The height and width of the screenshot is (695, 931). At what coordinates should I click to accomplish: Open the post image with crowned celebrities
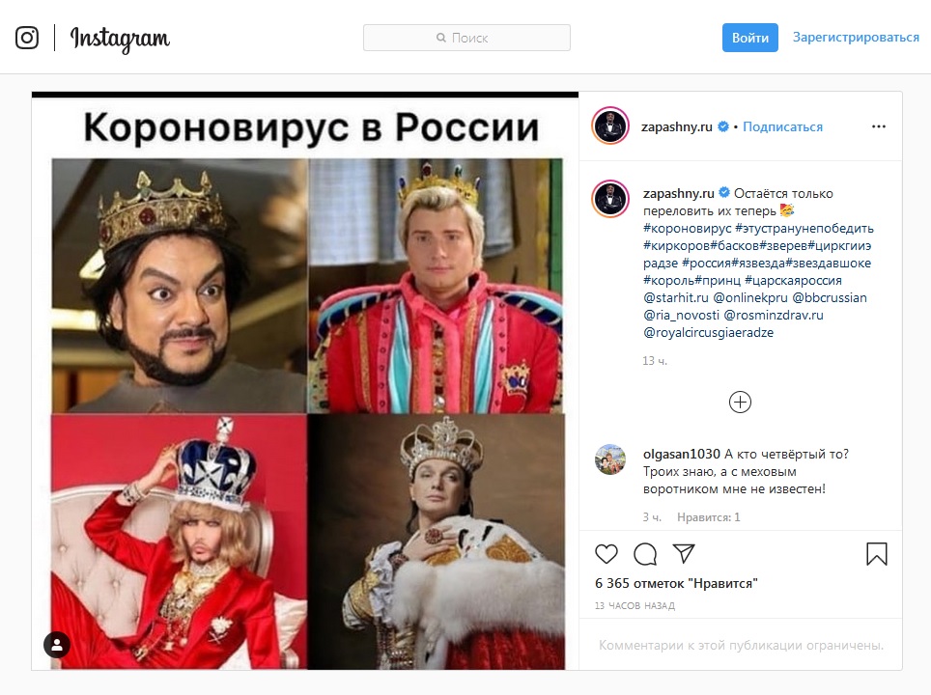pos(305,381)
